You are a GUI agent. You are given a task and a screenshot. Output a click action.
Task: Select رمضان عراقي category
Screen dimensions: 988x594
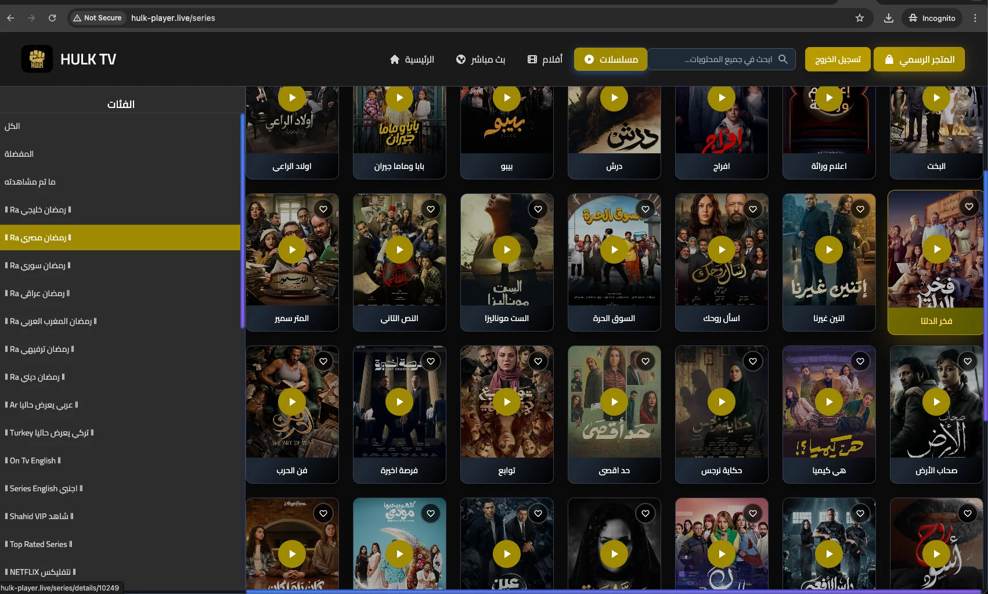[120, 293]
